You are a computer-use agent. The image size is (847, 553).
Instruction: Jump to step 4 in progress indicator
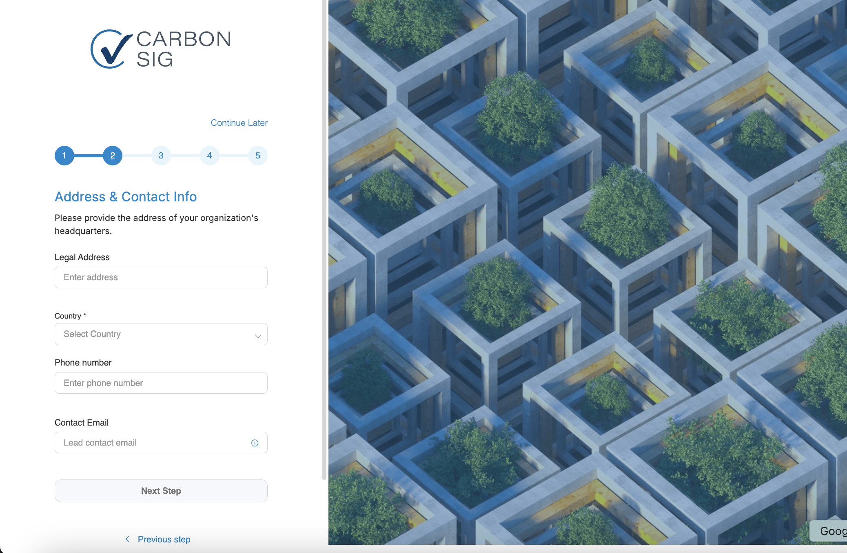coord(209,156)
